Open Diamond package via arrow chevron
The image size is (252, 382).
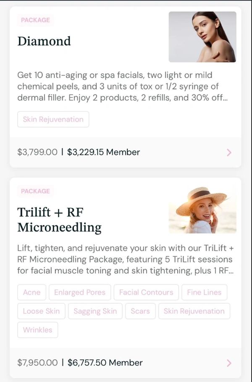coord(229,152)
